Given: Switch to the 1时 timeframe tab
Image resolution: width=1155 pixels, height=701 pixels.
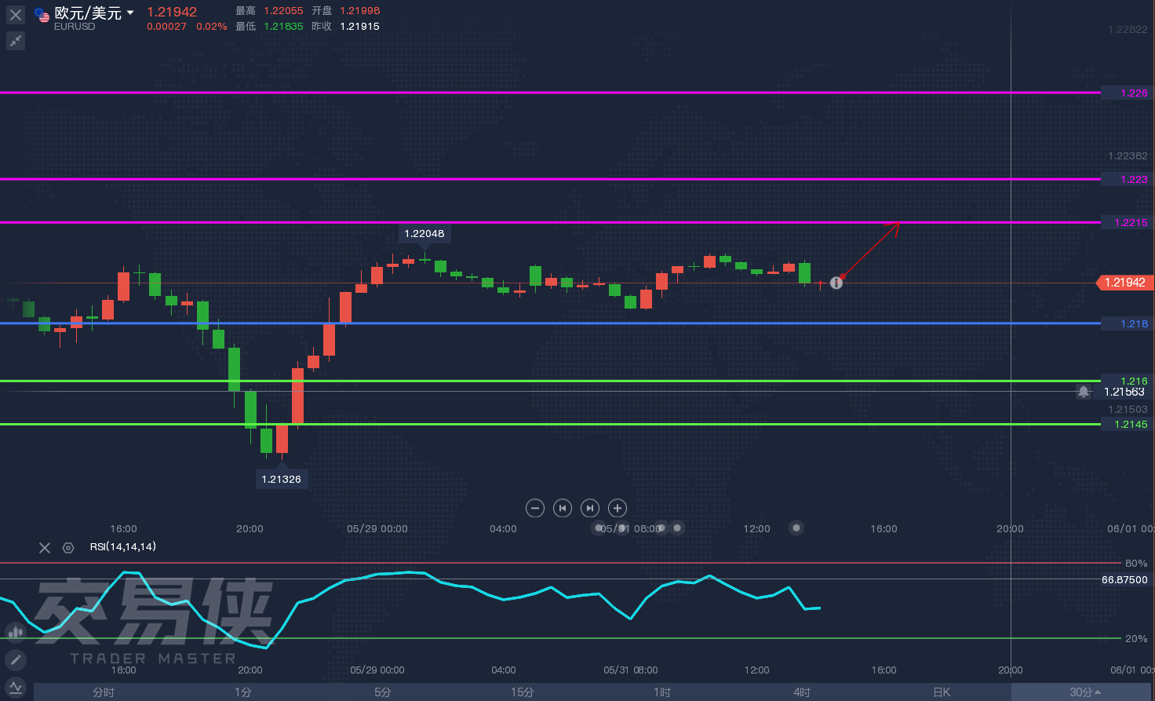Looking at the screenshot, I should (x=662, y=692).
